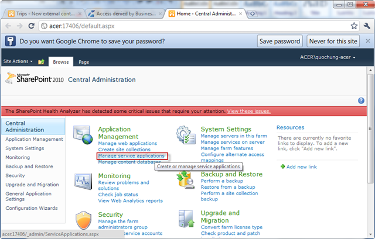Click the SharePoint help question mark icon
Image resolution: width=375 pixels, height=239 pixels.
(361, 101)
